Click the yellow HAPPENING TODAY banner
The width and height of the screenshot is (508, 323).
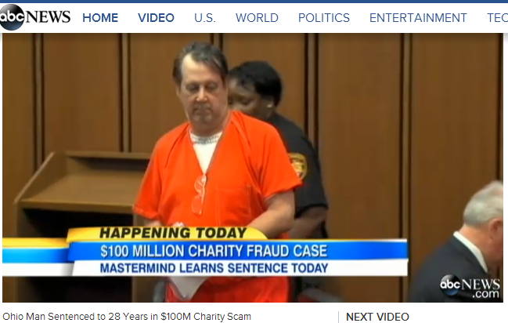173,233
